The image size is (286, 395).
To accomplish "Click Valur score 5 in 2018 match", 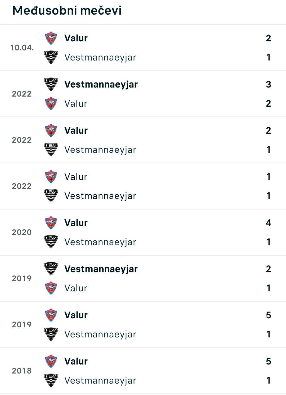I will coord(269,361).
